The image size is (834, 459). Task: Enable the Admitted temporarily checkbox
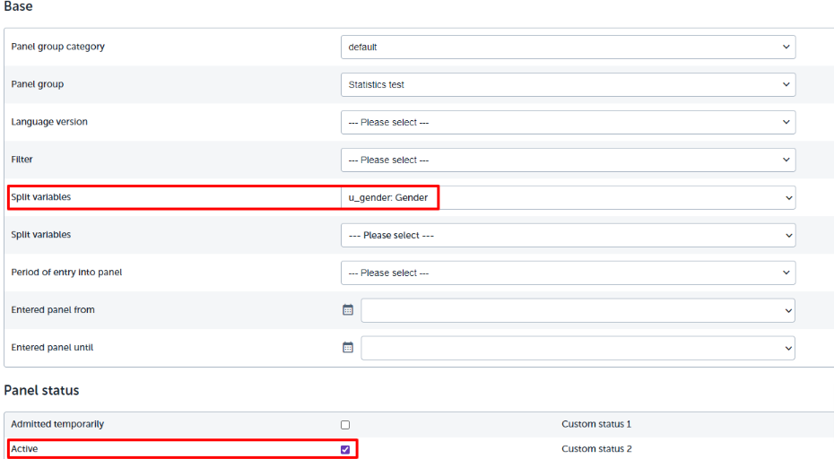click(345, 424)
